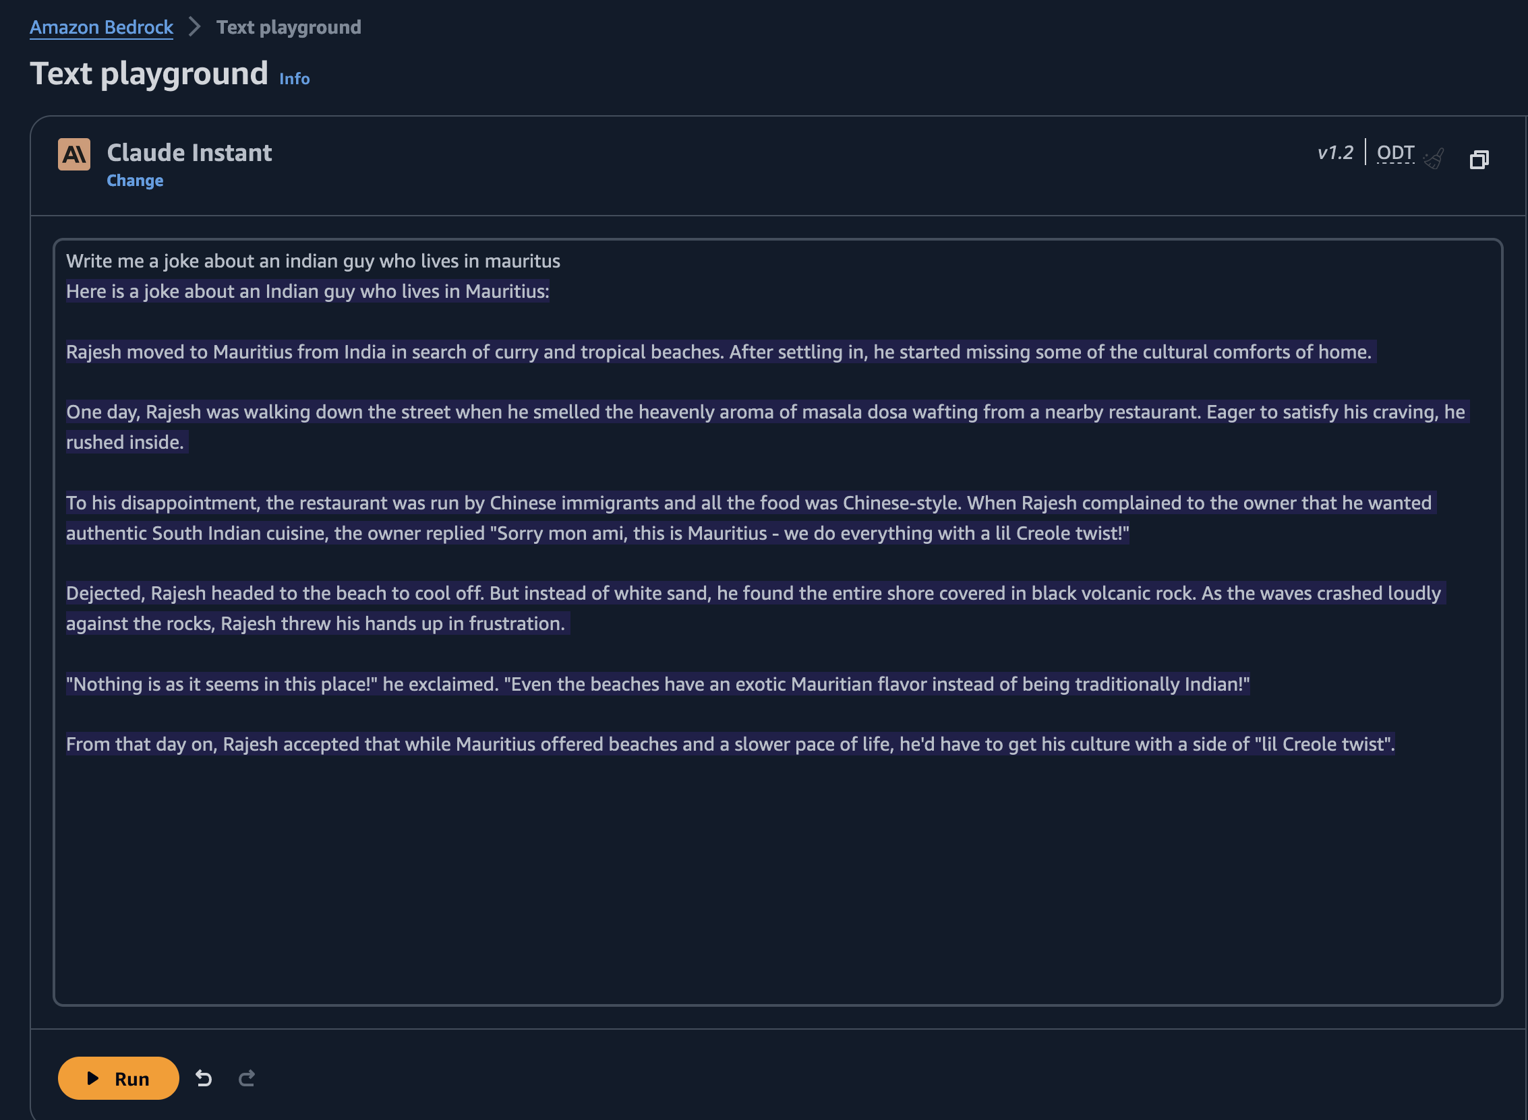Click the breadcrumb chevron separator
The width and height of the screenshot is (1528, 1120).
tap(195, 27)
